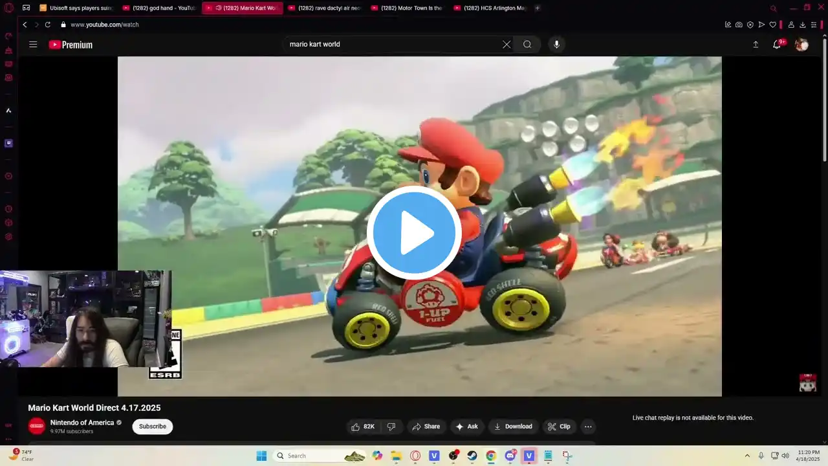Click the Share button
The image size is (828, 466).
[426, 427]
